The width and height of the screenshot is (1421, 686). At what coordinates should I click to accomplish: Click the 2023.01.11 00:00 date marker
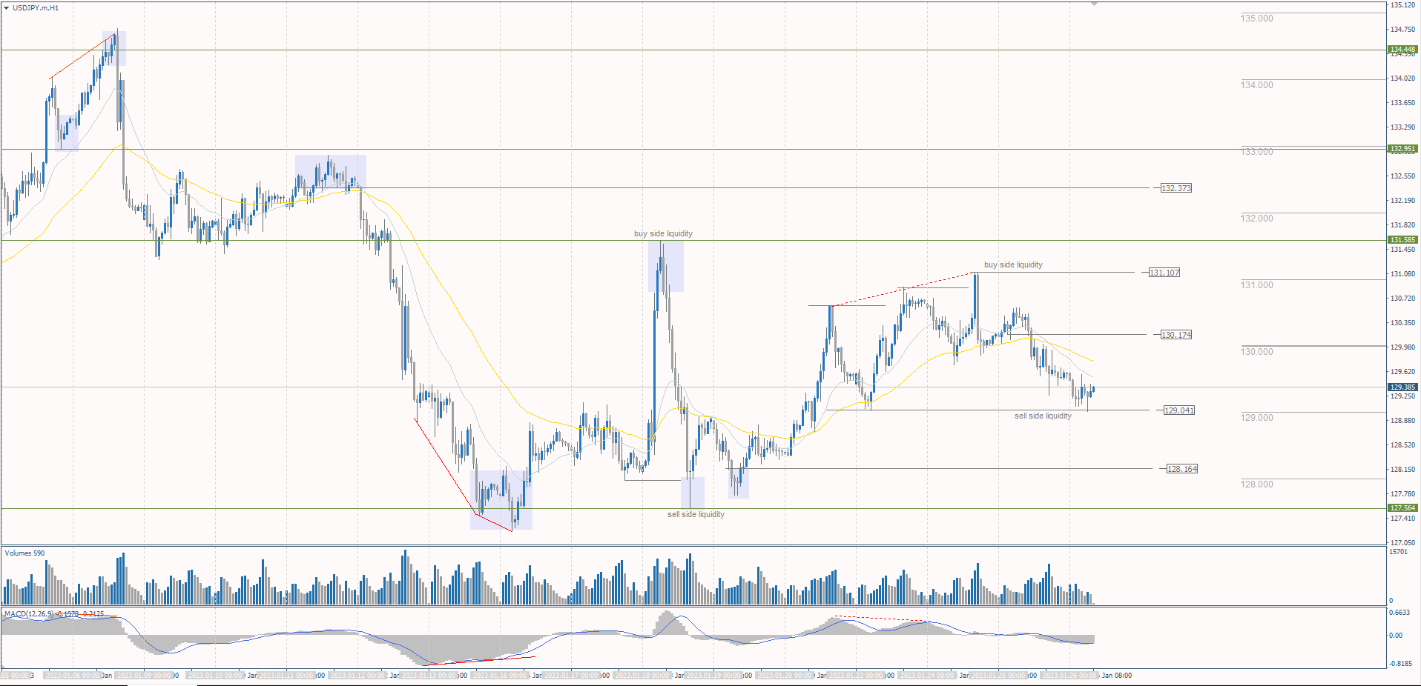pyautogui.click(x=286, y=676)
